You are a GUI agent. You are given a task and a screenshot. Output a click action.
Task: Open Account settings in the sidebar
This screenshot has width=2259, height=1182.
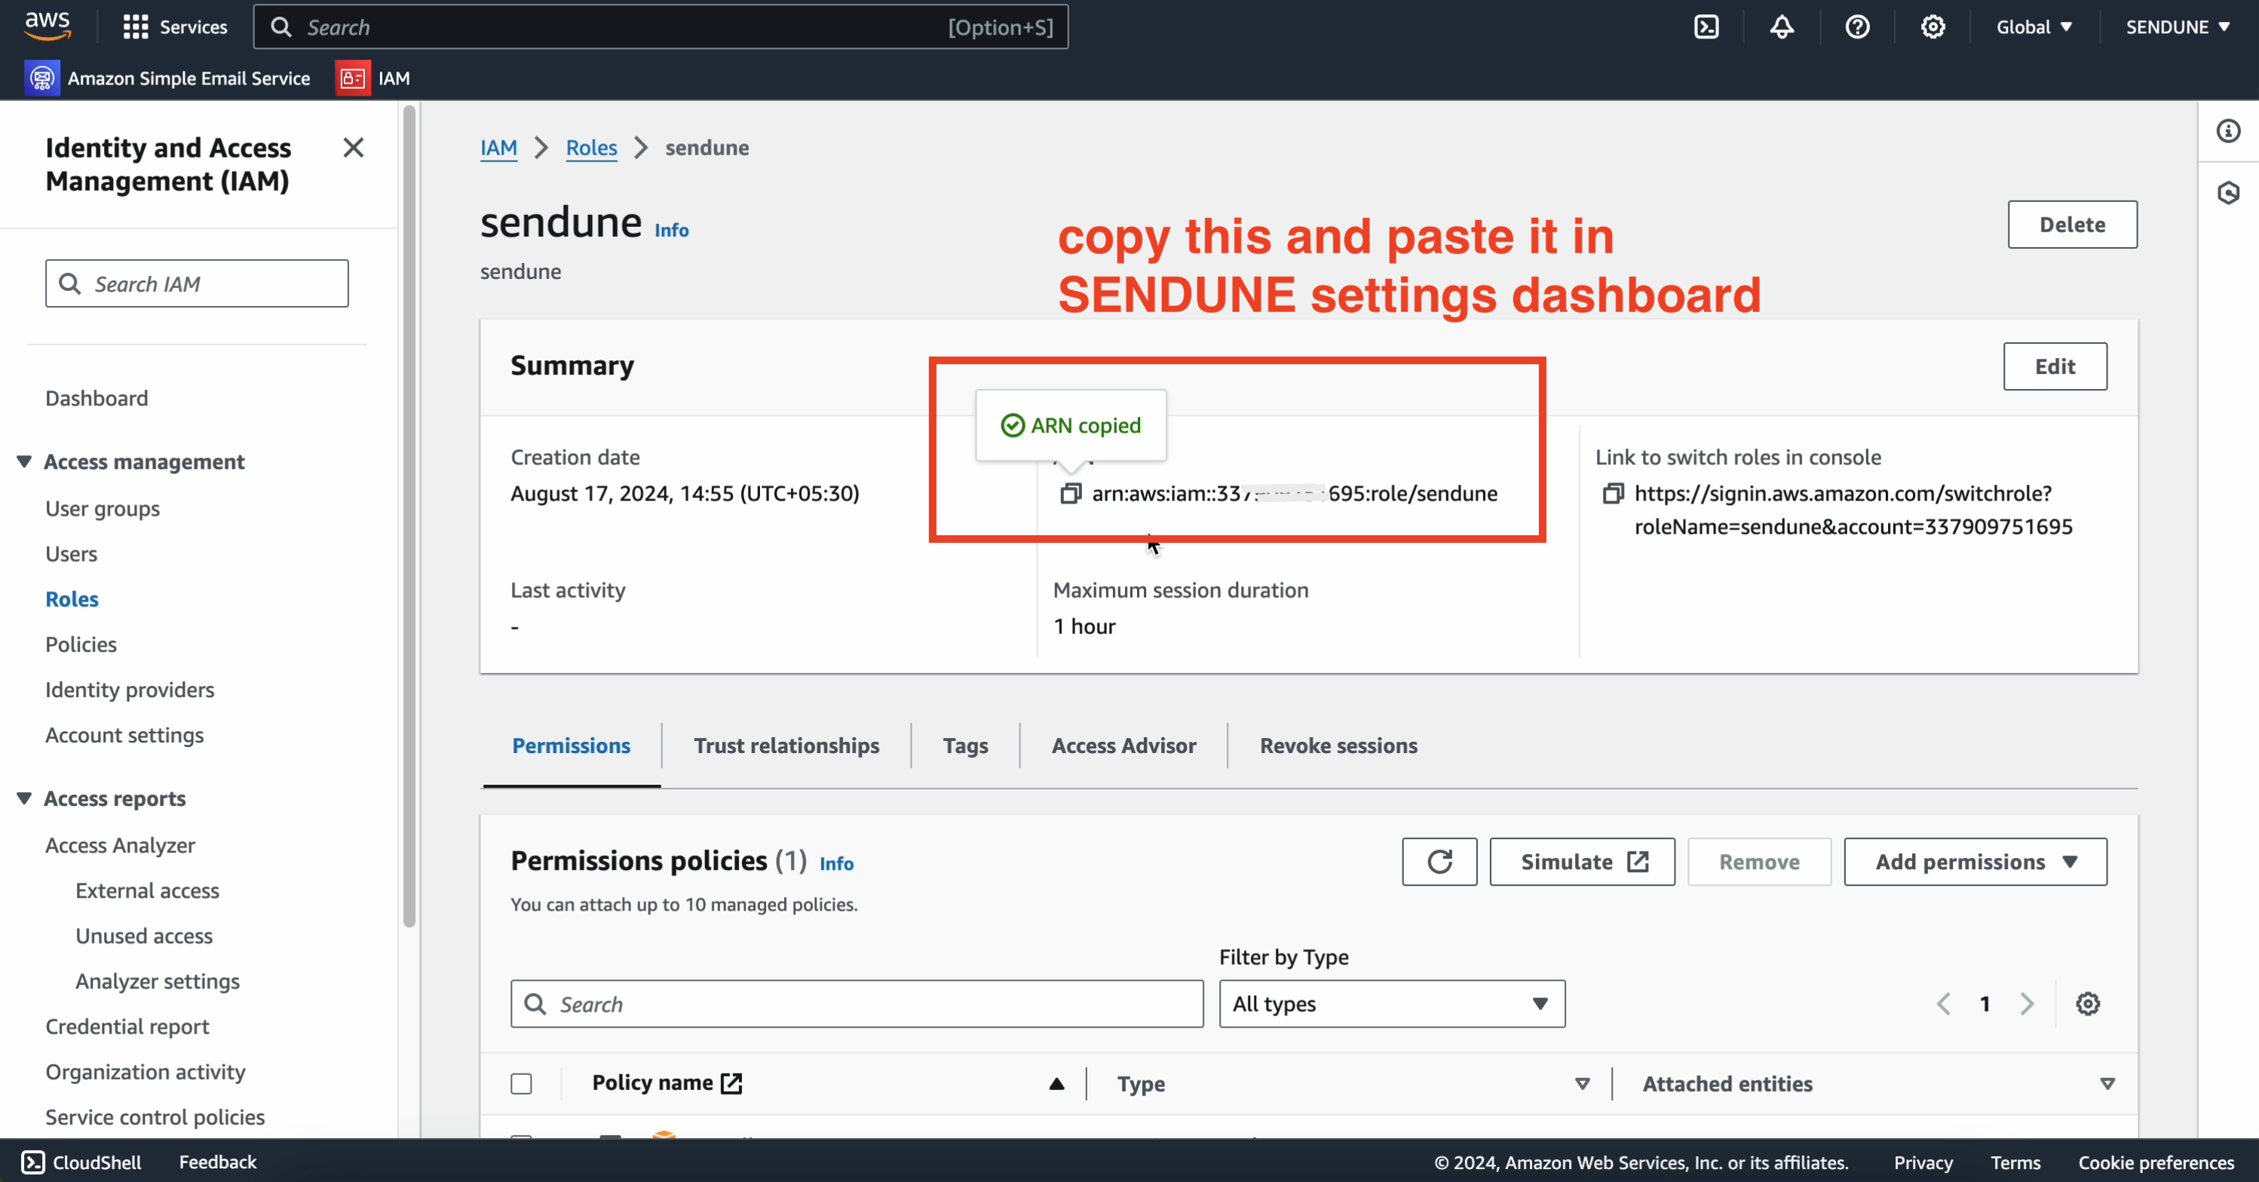pyautogui.click(x=124, y=736)
